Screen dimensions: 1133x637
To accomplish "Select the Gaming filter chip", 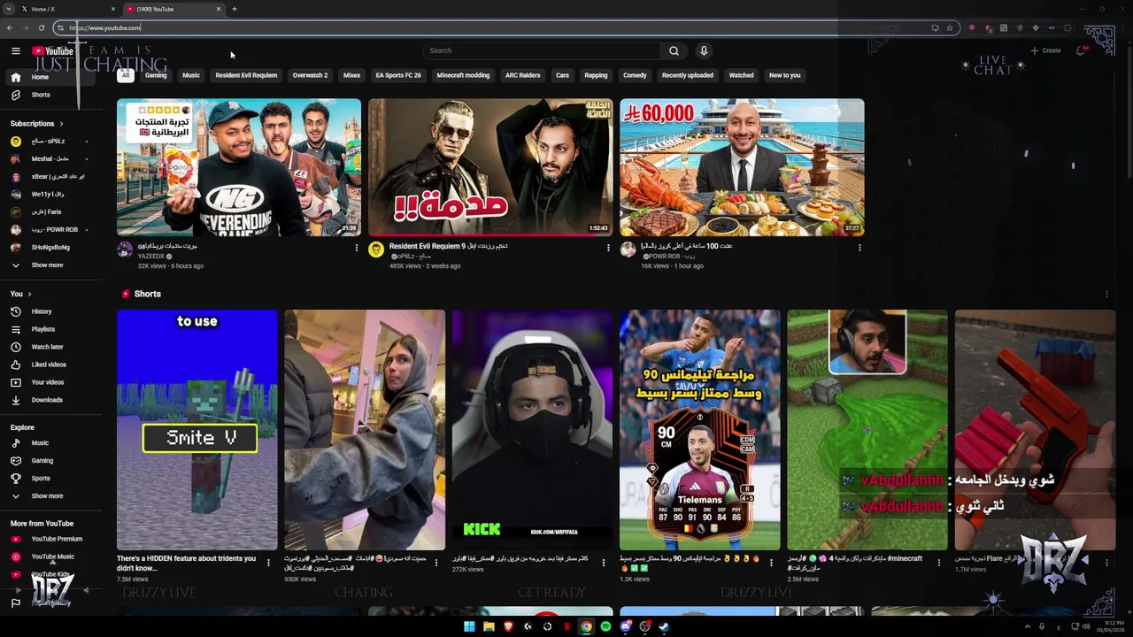I will coord(156,75).
